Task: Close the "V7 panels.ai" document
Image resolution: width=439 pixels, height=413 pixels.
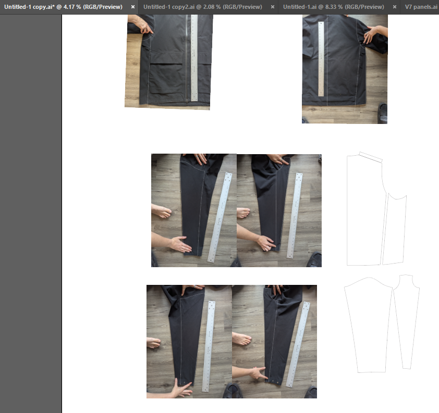Action: tap(437, 7)
